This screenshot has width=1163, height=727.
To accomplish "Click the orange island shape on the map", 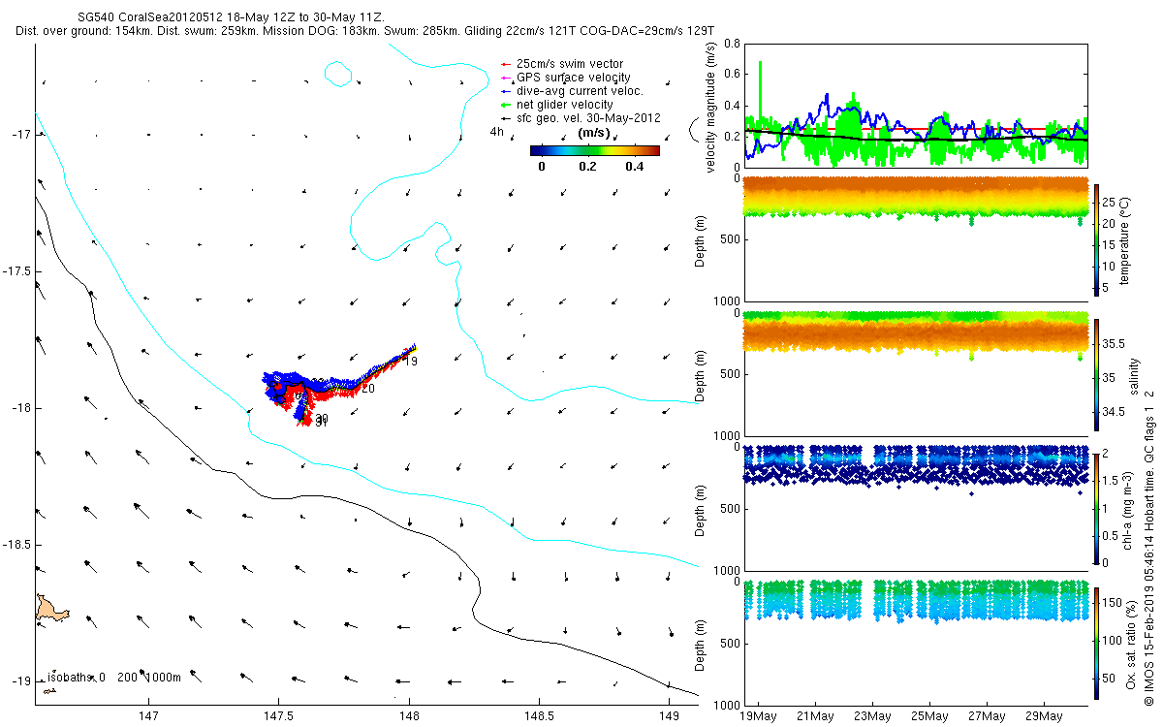I will tap(52, 608).
